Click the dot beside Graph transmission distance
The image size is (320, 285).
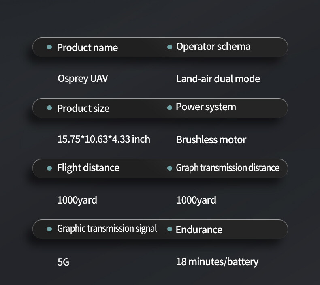170,168
